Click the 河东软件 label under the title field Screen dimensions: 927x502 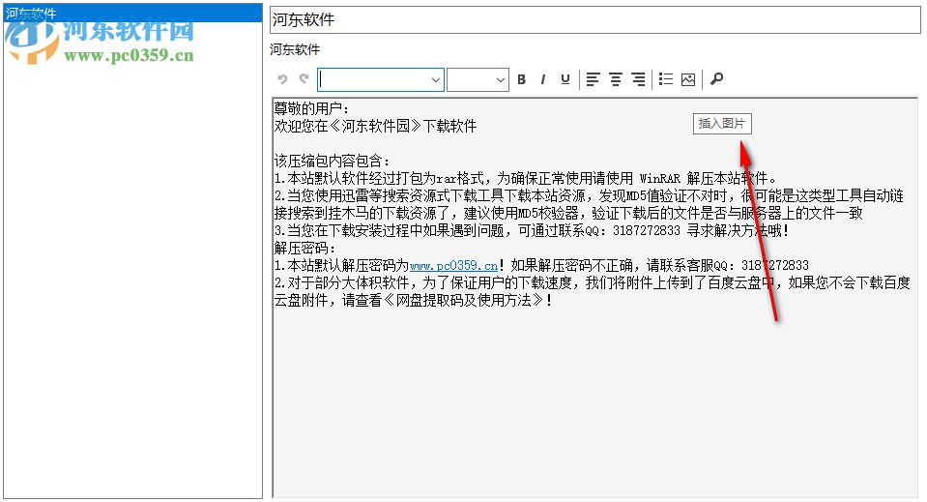click(295, 49)
